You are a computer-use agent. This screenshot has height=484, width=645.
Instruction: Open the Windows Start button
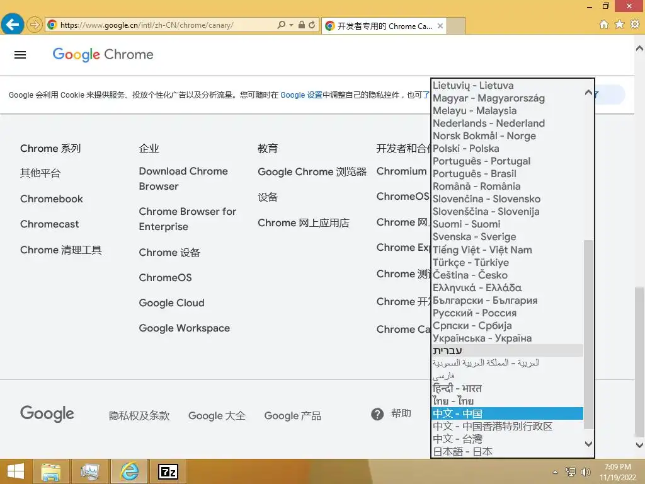[16, 471]
